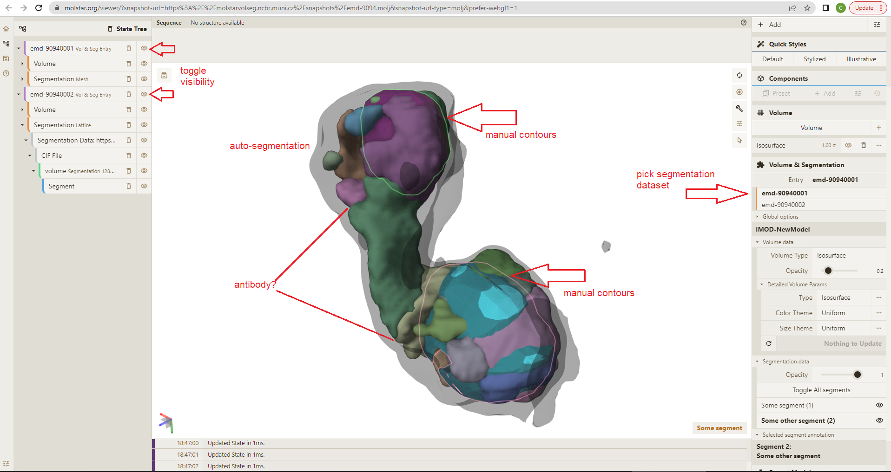Delete the Isosurface volume representation

(863, 145)
